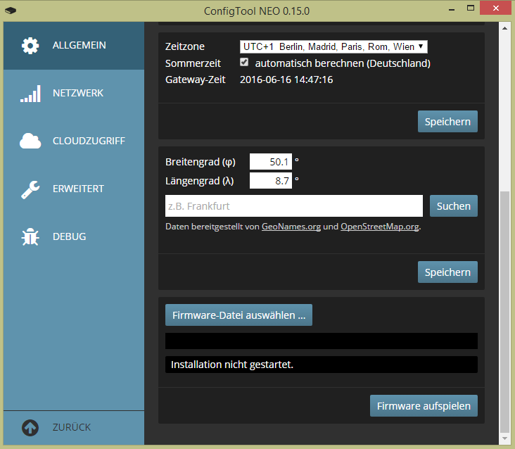Click the gear icon for Allgemein
Screen dimensions: 515x449
pyautogui.click(x=30, y=46)
